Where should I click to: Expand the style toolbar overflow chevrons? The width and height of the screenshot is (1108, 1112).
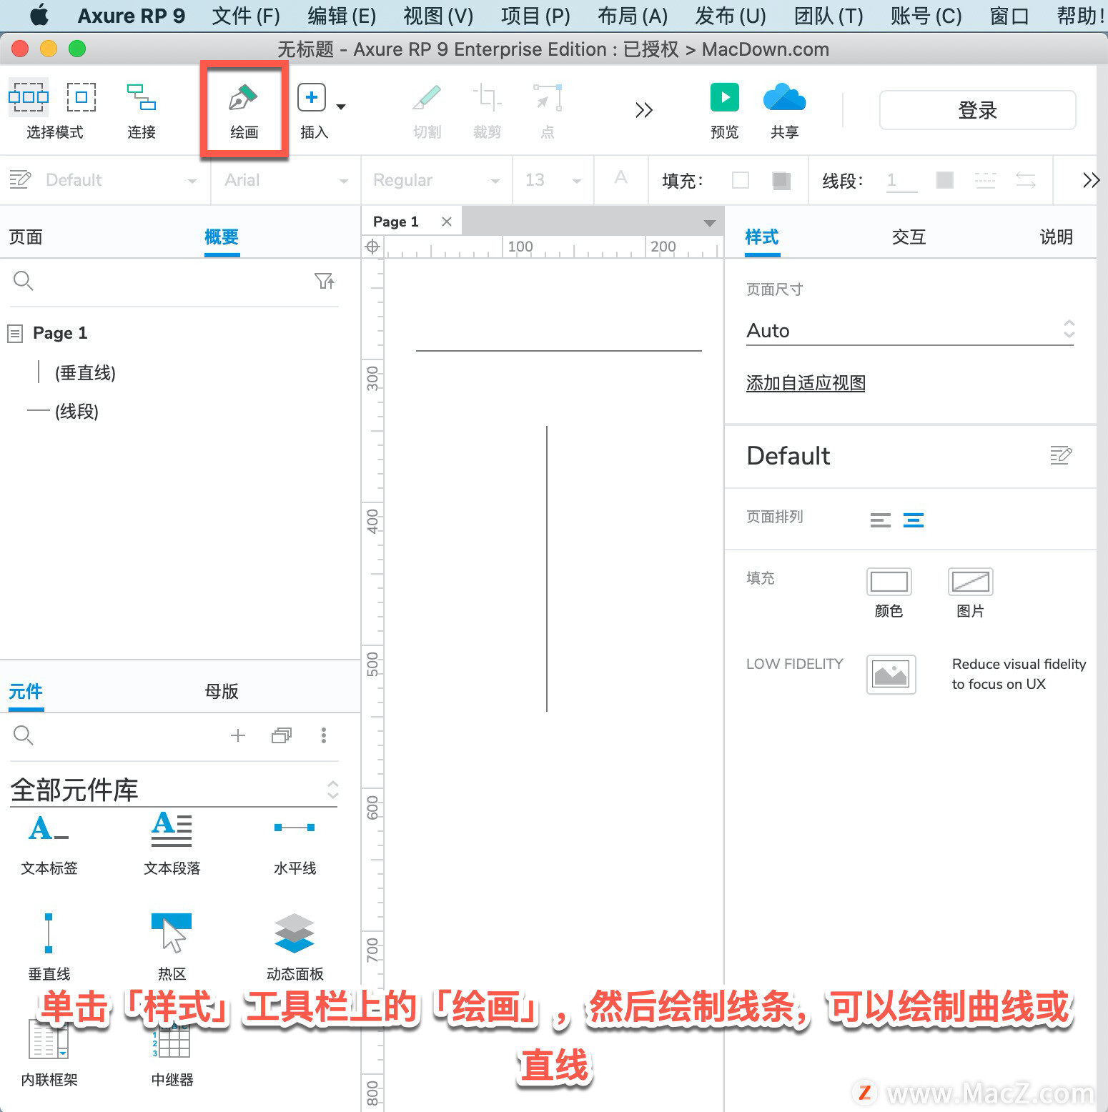1091,180
